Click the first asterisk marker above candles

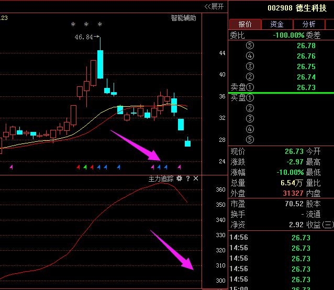point(73,25)
